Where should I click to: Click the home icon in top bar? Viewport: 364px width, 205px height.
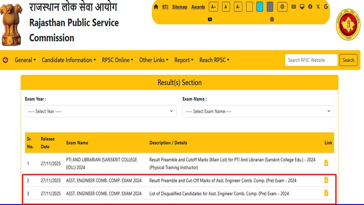pyautogui.click(x=156, y=7)
